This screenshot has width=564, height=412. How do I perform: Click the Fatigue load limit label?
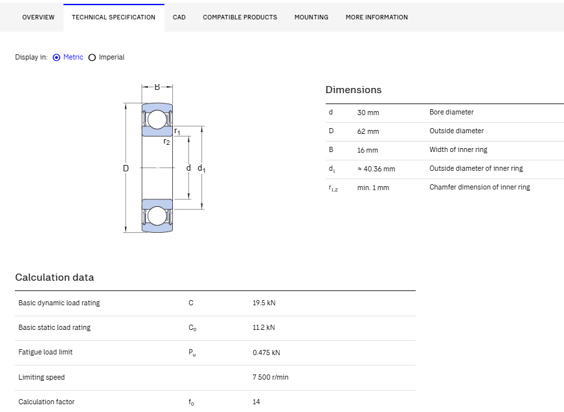point(45,352)
